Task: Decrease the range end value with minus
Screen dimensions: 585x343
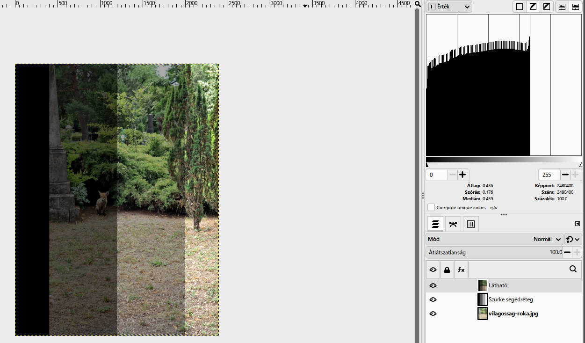Action: tap(565, 175)
